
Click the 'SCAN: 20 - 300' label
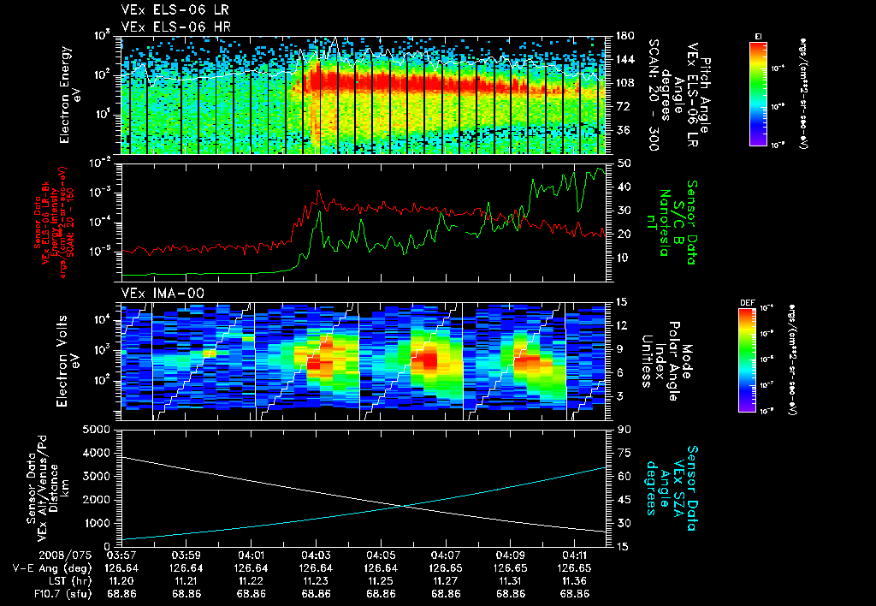coord(654,96)
